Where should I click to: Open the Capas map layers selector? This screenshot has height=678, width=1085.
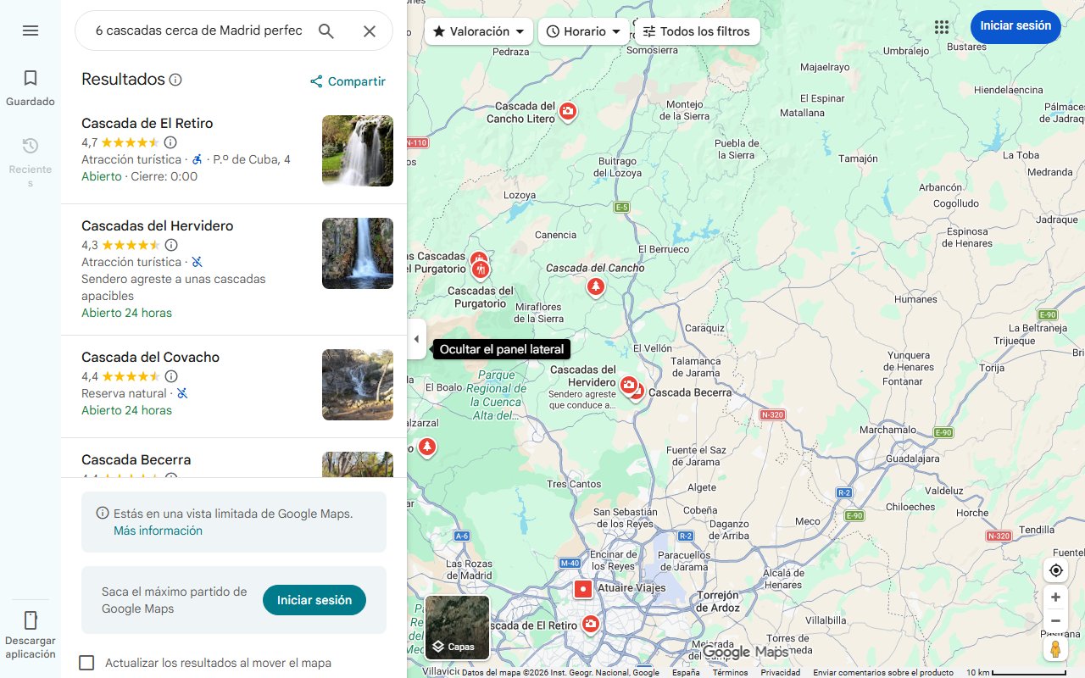(457, 627)
